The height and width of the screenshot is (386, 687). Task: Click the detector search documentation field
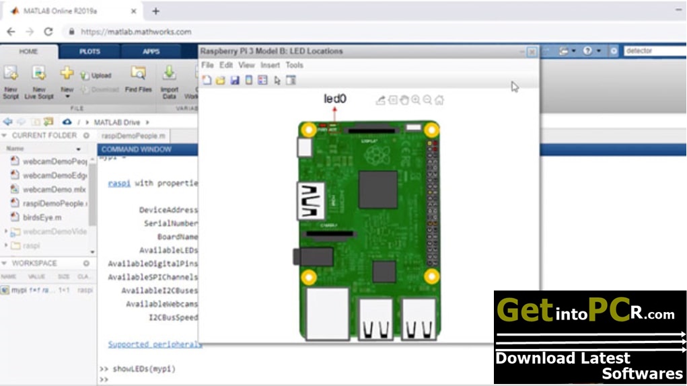655,50
